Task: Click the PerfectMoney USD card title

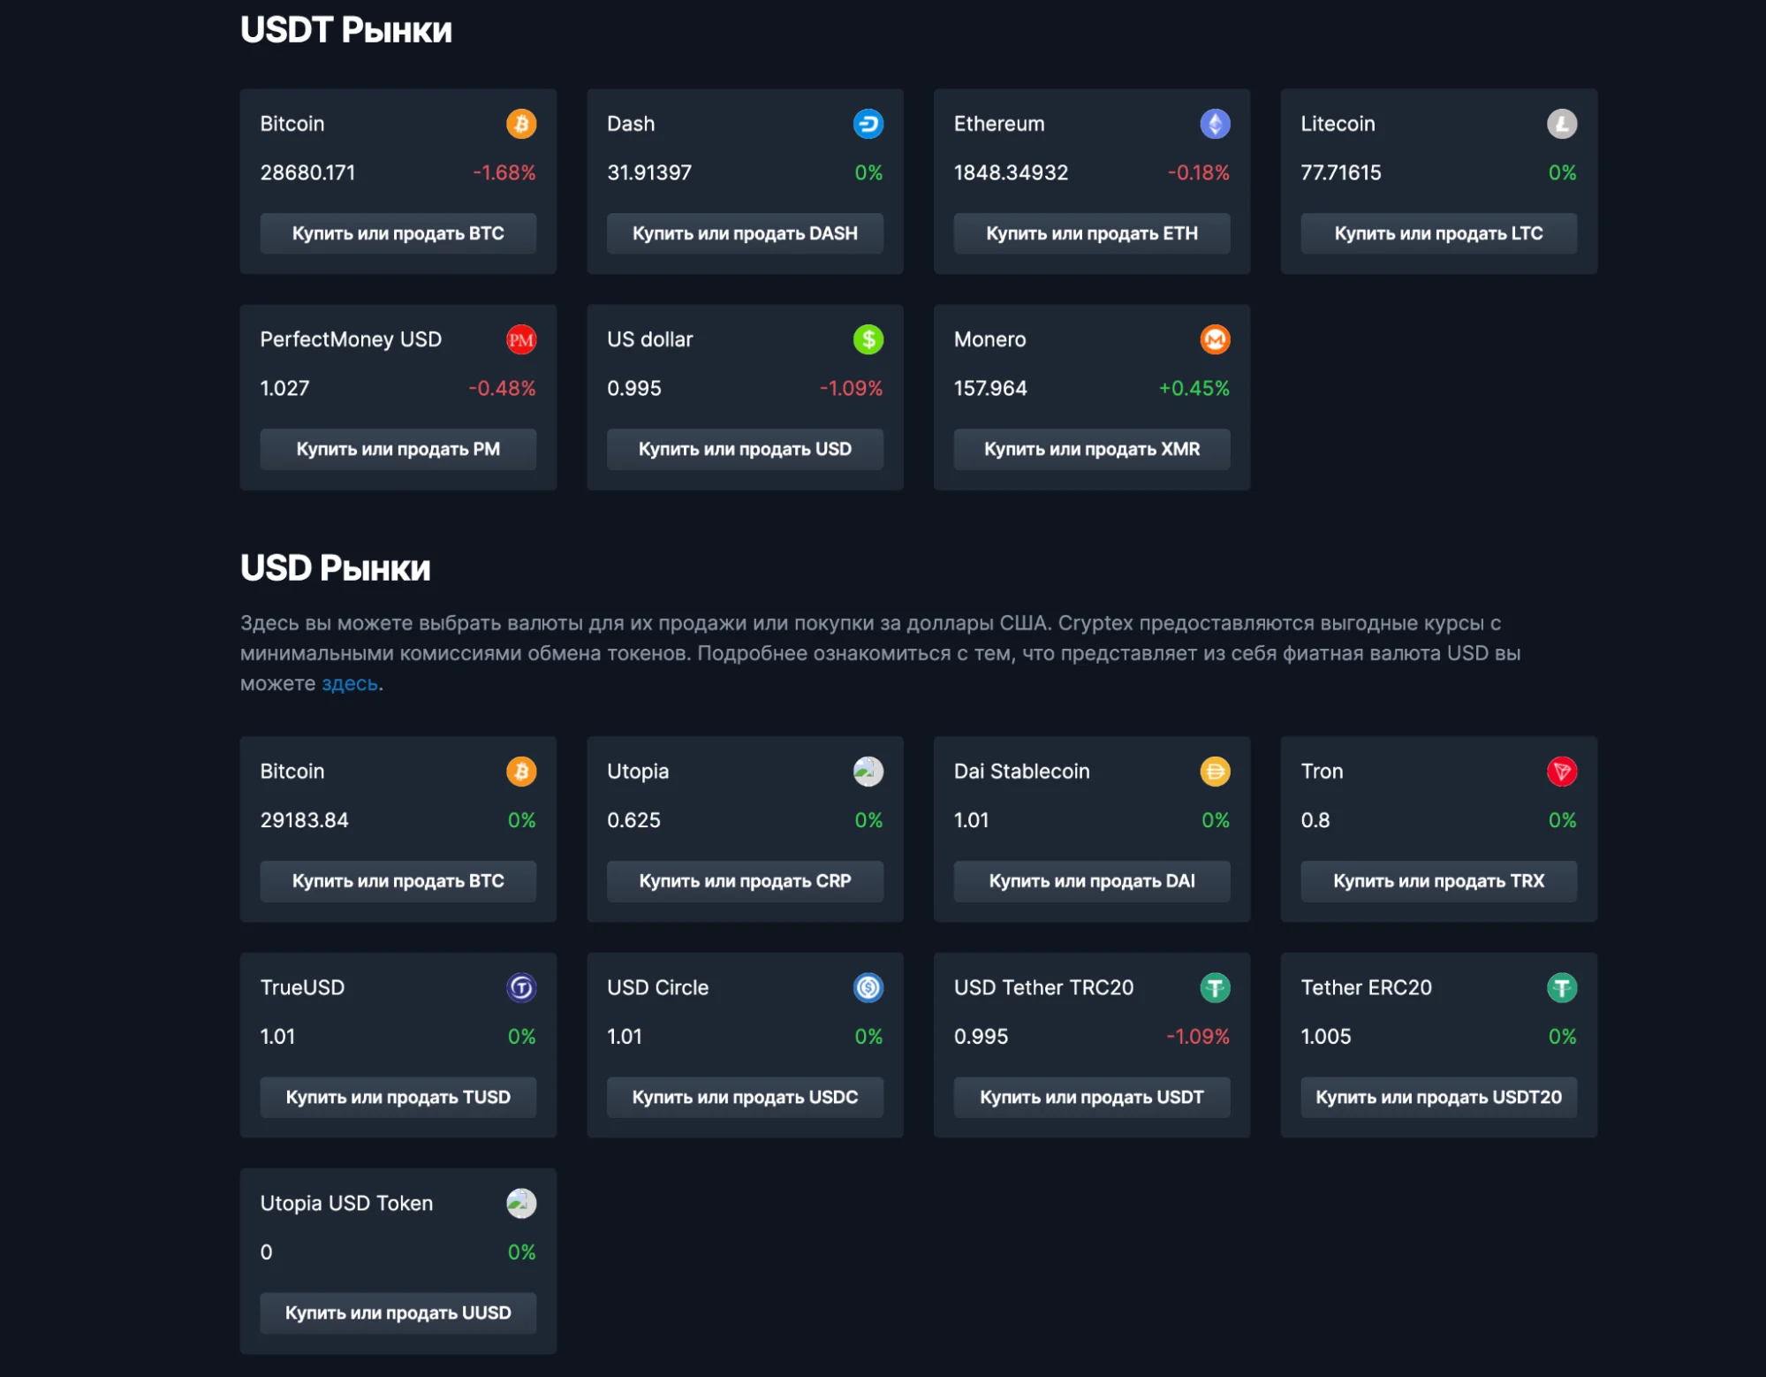Action: point(351,339)
